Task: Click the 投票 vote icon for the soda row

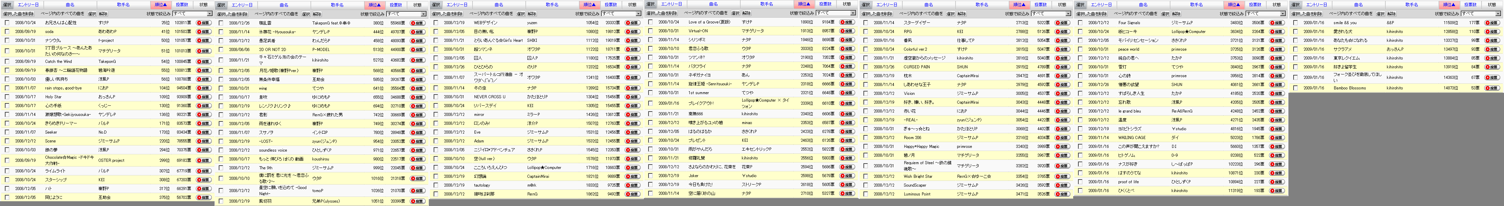Action: [203, 31]
